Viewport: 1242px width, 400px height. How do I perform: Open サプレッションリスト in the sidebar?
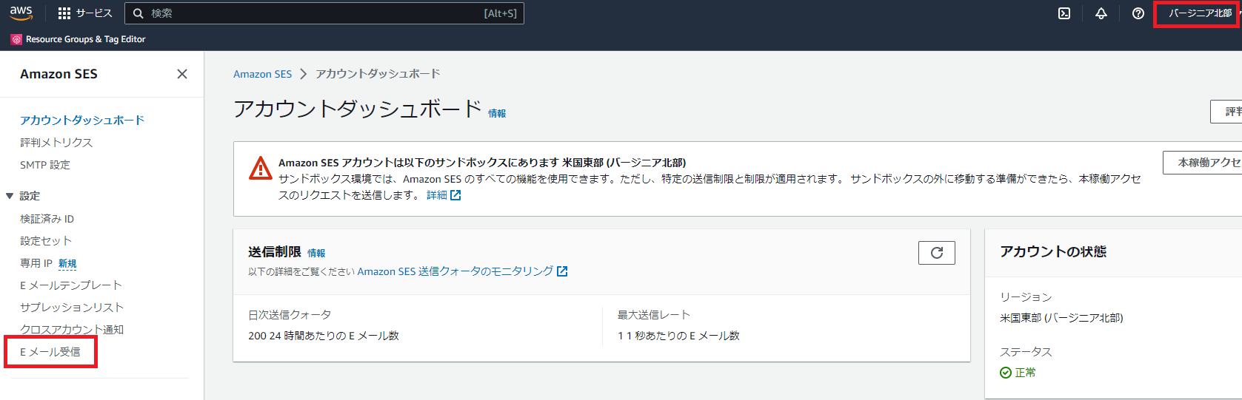pos(72,308)
